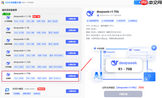Click the 大小: 20GB tag
This screenshot has height=98, width=162.
(x=19, y=67)
